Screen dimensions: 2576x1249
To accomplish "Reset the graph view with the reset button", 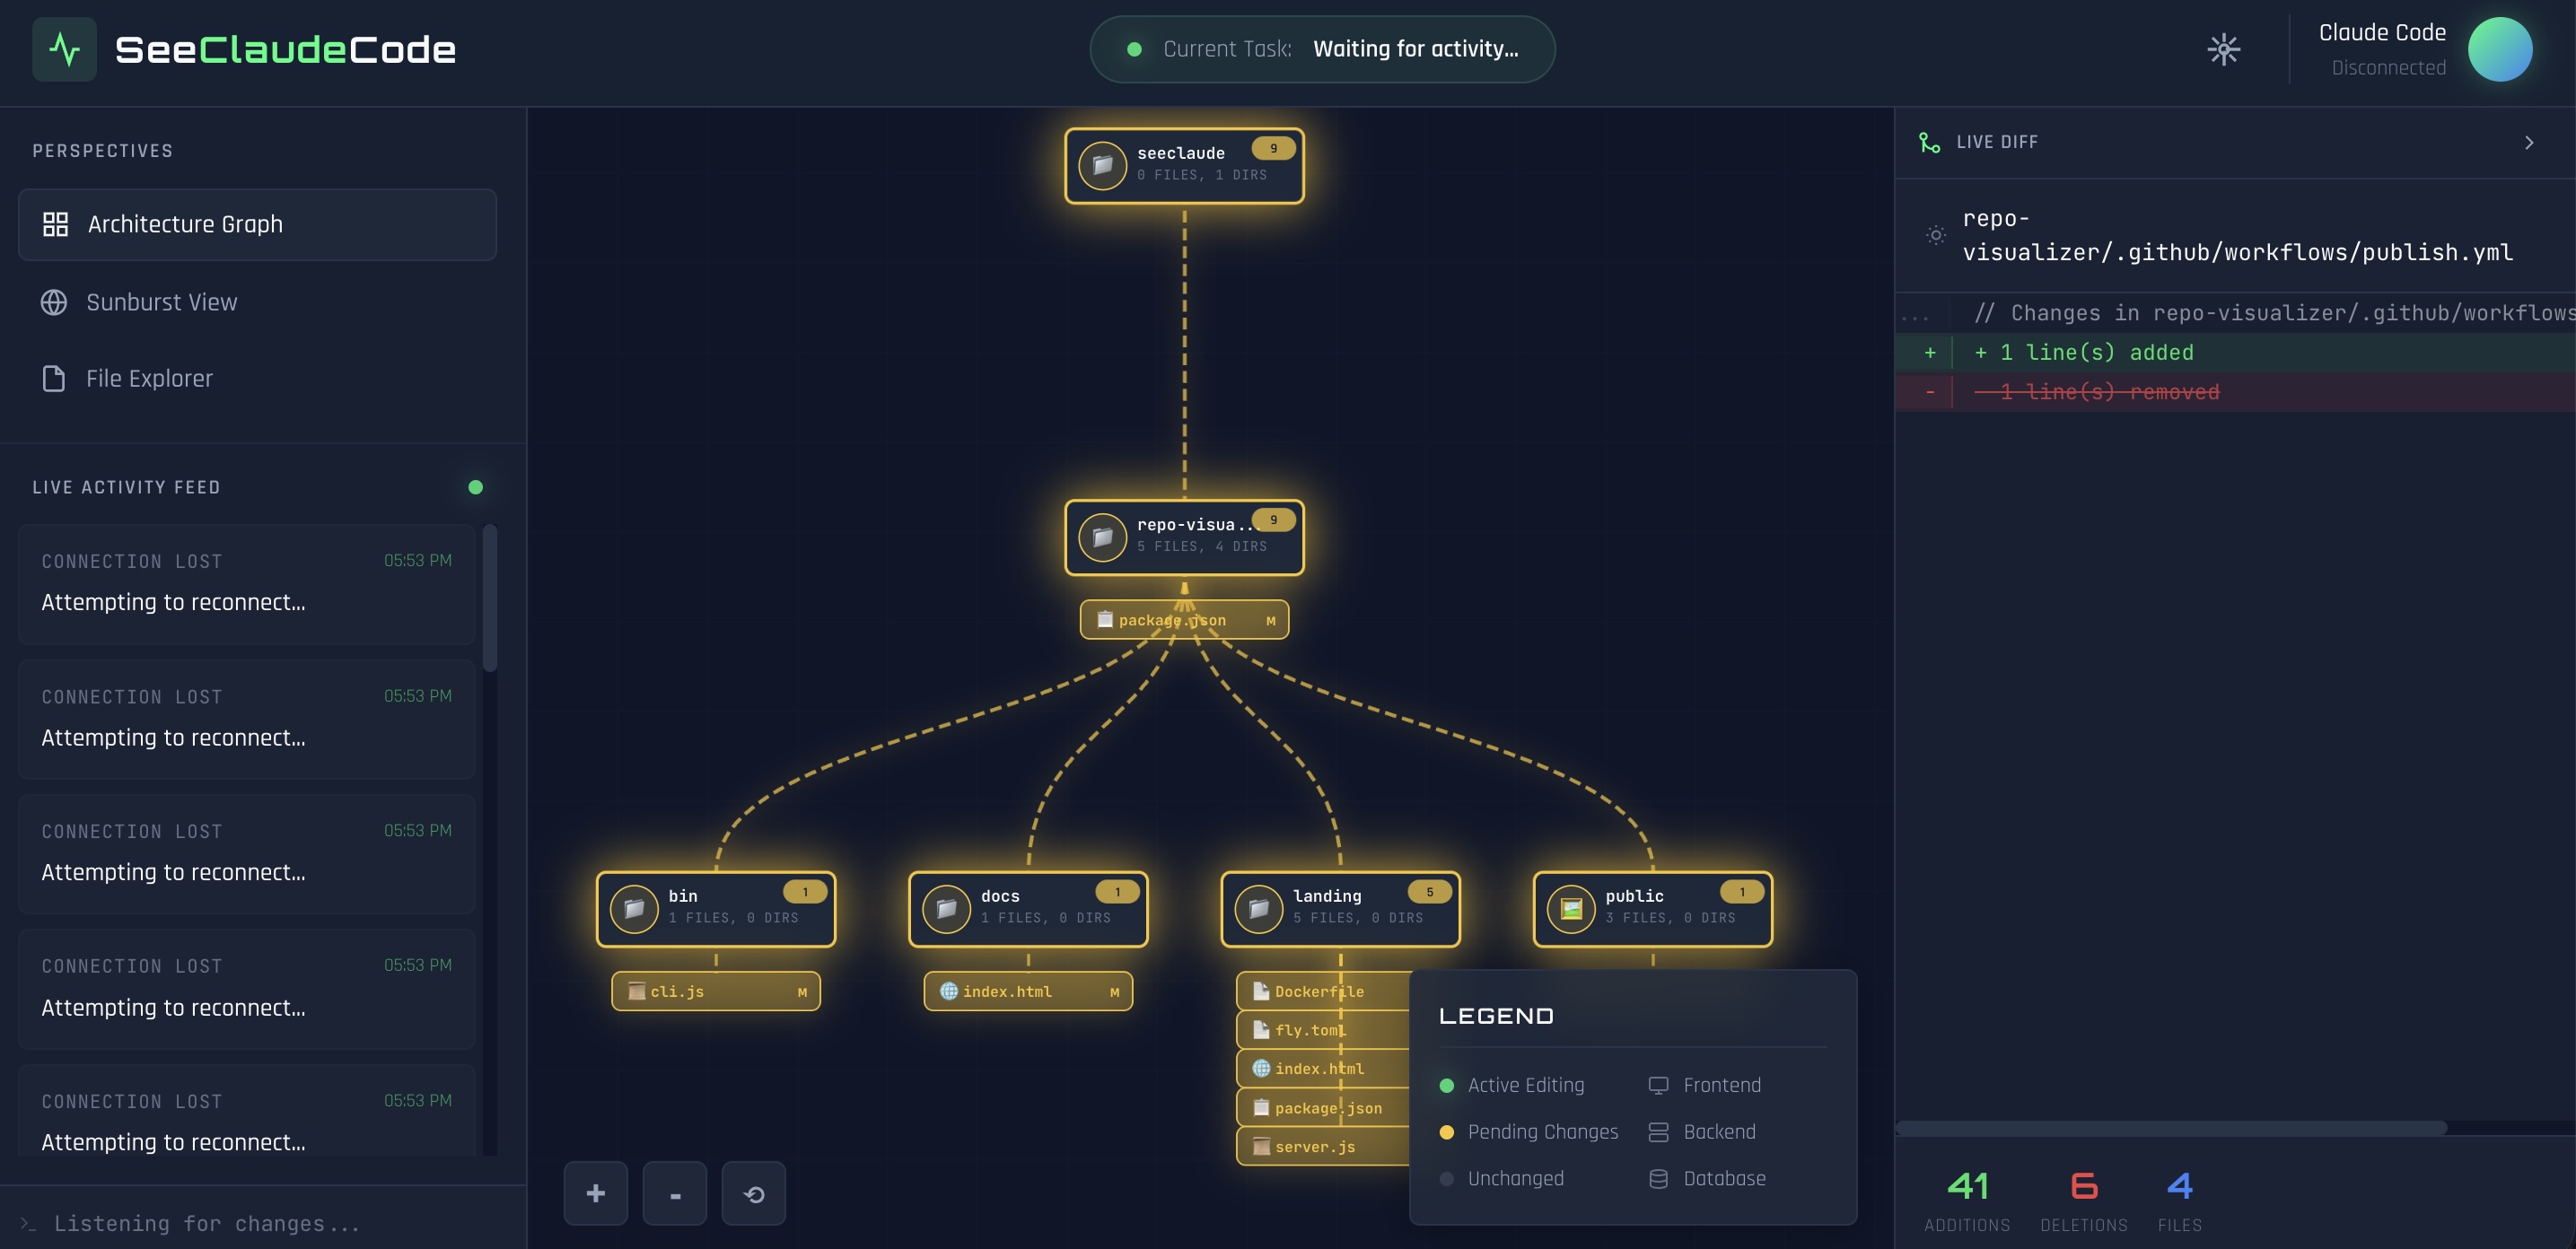I will (754, 1193).
